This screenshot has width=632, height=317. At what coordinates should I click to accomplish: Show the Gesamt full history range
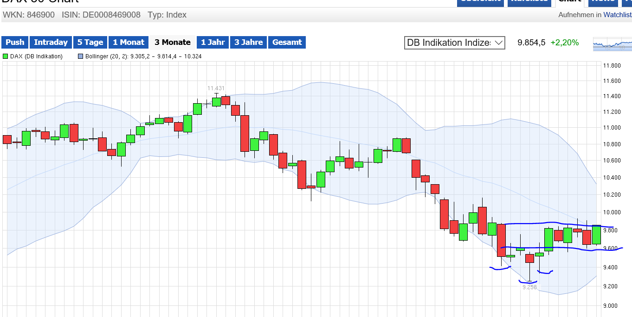pyautogui.click(x=287, y=42)
